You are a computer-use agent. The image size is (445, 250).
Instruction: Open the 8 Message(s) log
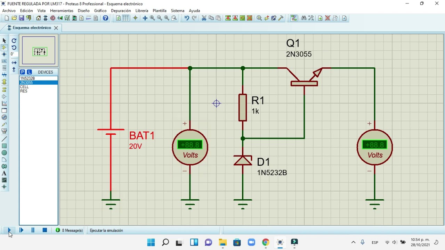click(70, 230)
